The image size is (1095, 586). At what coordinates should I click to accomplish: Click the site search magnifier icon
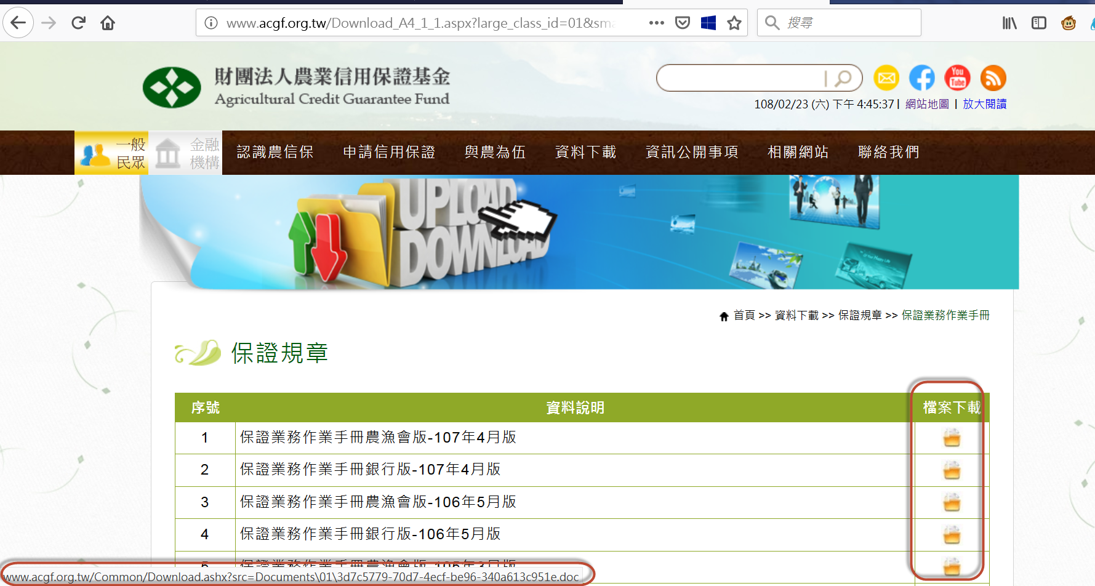pos(843,78)
